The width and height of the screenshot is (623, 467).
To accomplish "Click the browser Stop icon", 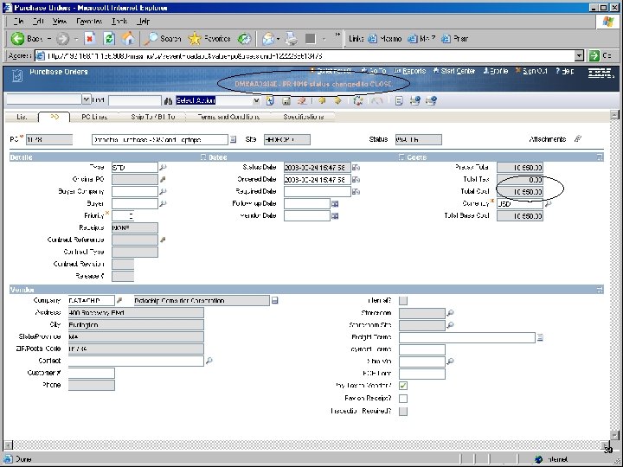I will (x=90, y=39).
